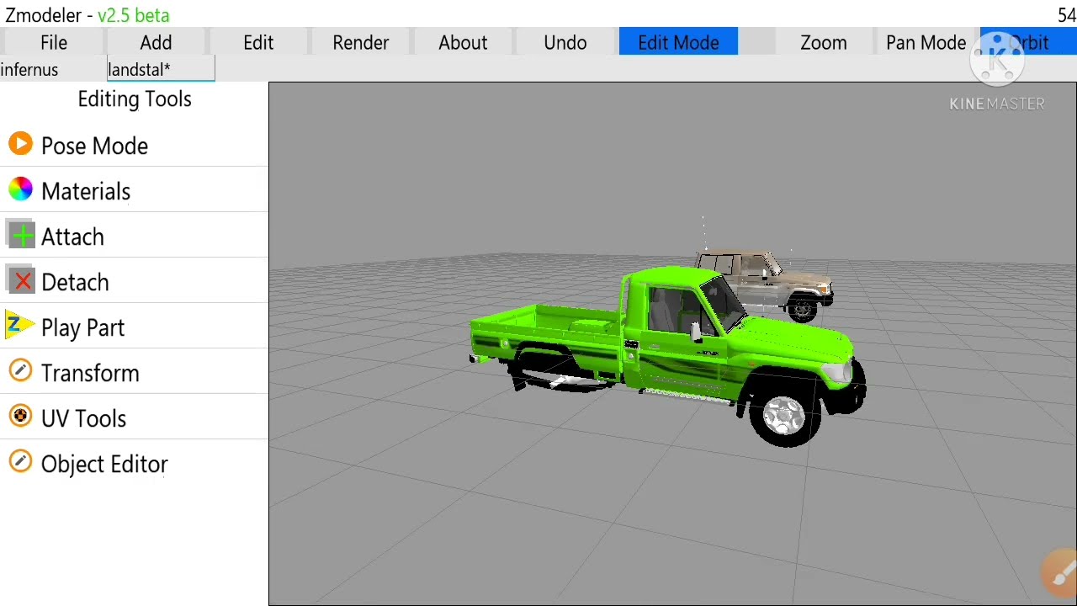Image resolution: width=1077 pixels, height=606 pixels.
Task: Click the Object Editor pencil icon
Action: click(x=20, y=462)
